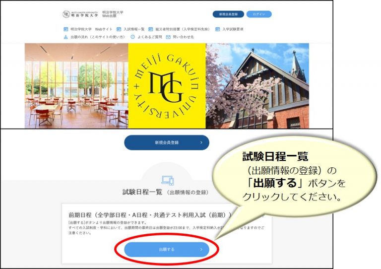
Task: Open 入試情報一覧 menu link
Action: 134,29
